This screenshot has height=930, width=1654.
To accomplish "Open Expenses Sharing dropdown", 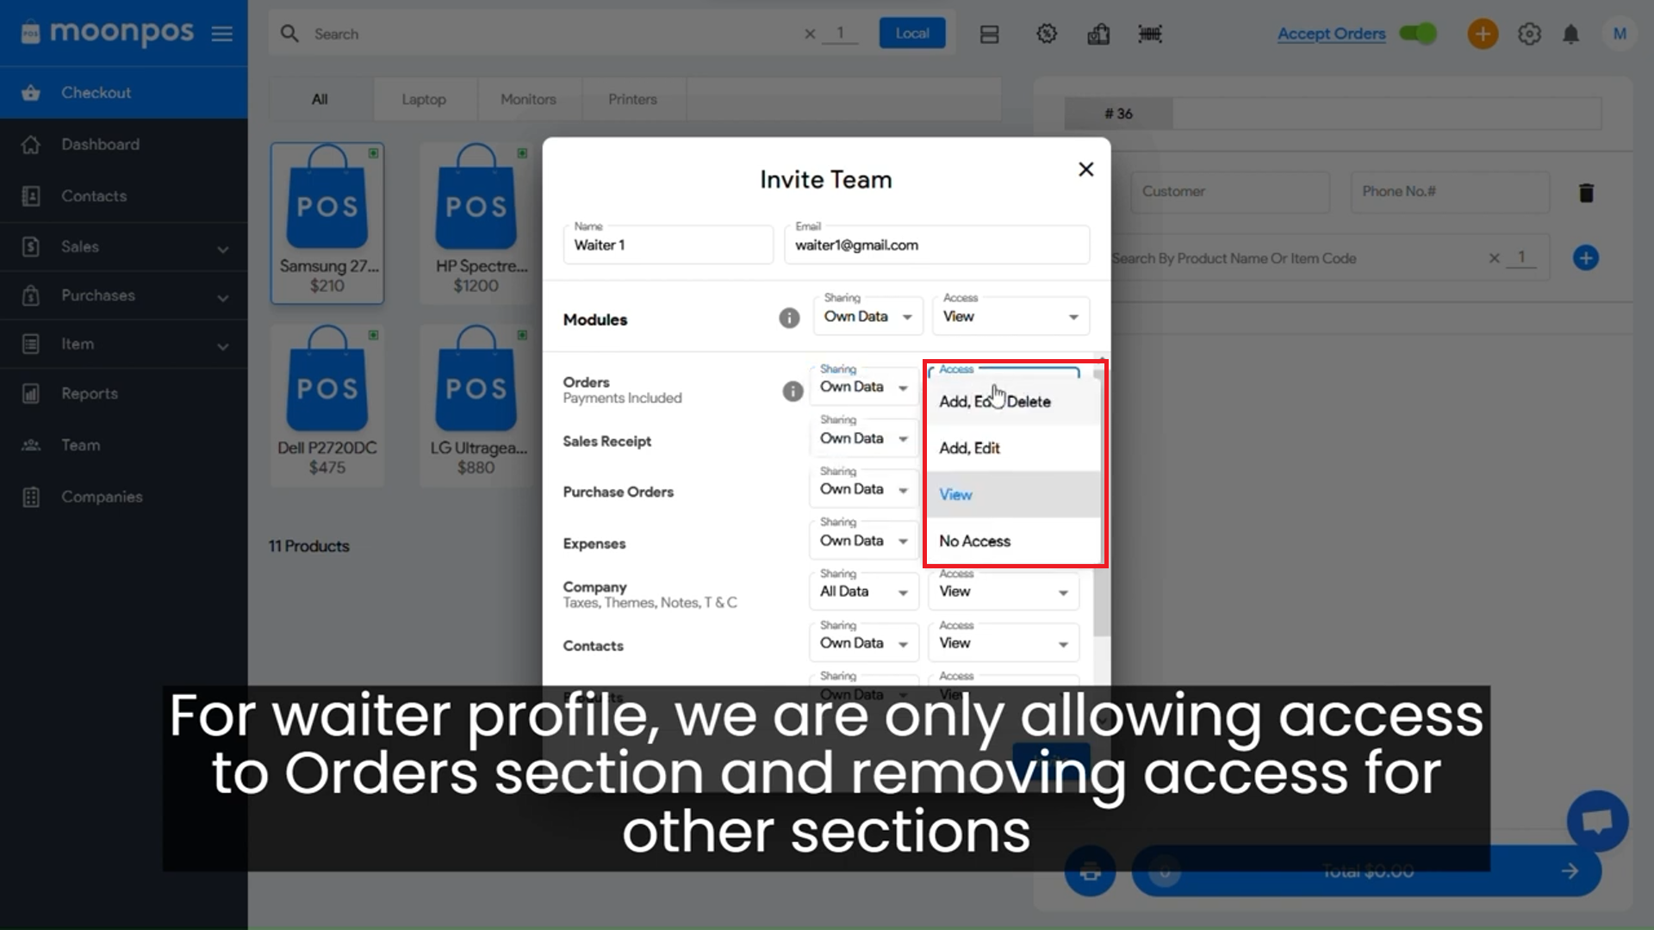I will coord(864,541).
